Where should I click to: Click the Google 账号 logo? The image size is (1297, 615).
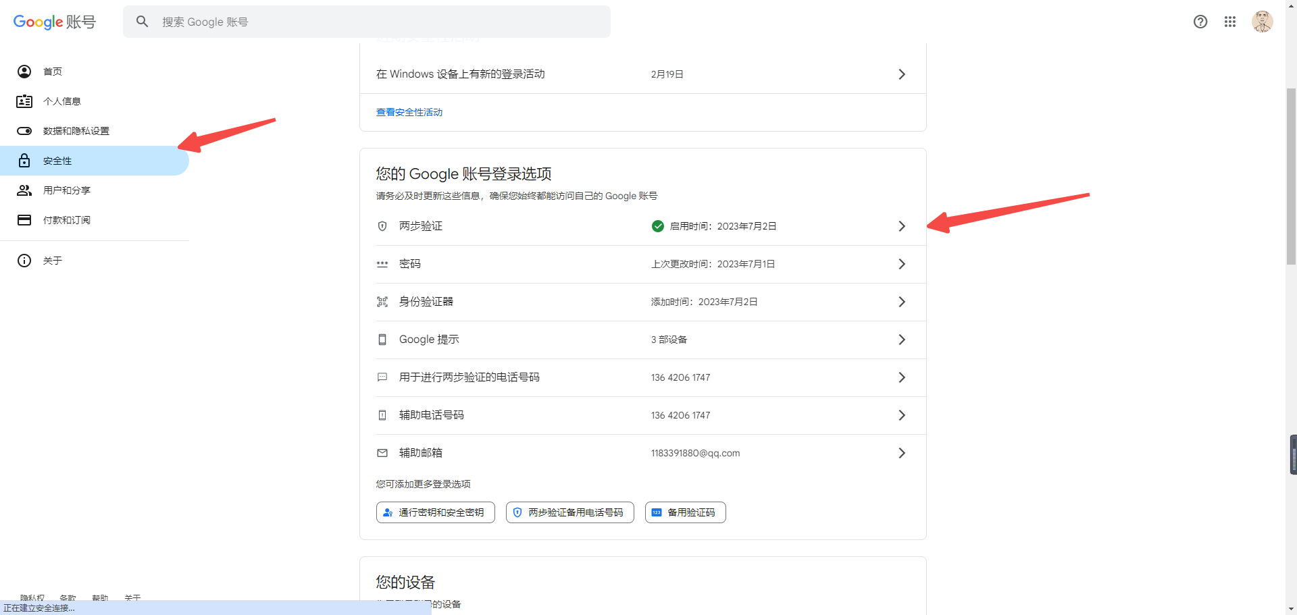(x=55, y=22)
